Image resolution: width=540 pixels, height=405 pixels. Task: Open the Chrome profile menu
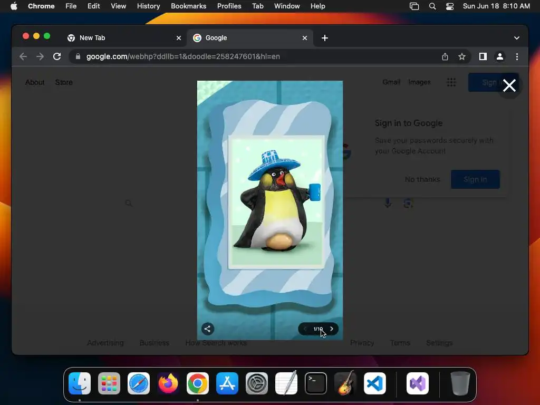pos(500,56)
